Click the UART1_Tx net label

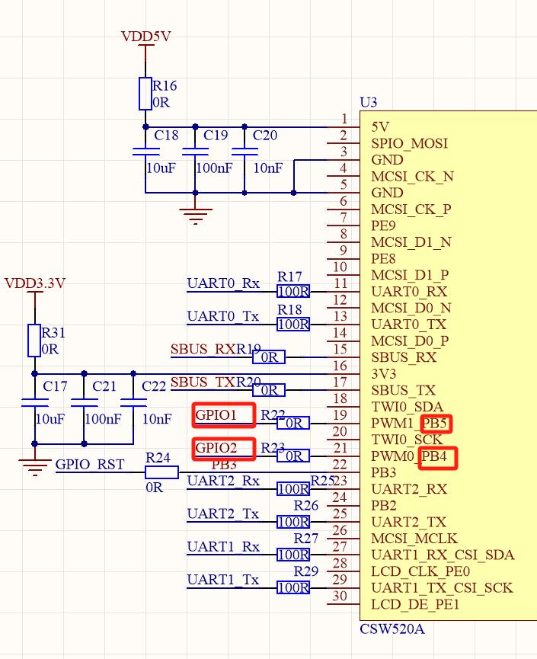pyautogui.click(x=223, y=581)
